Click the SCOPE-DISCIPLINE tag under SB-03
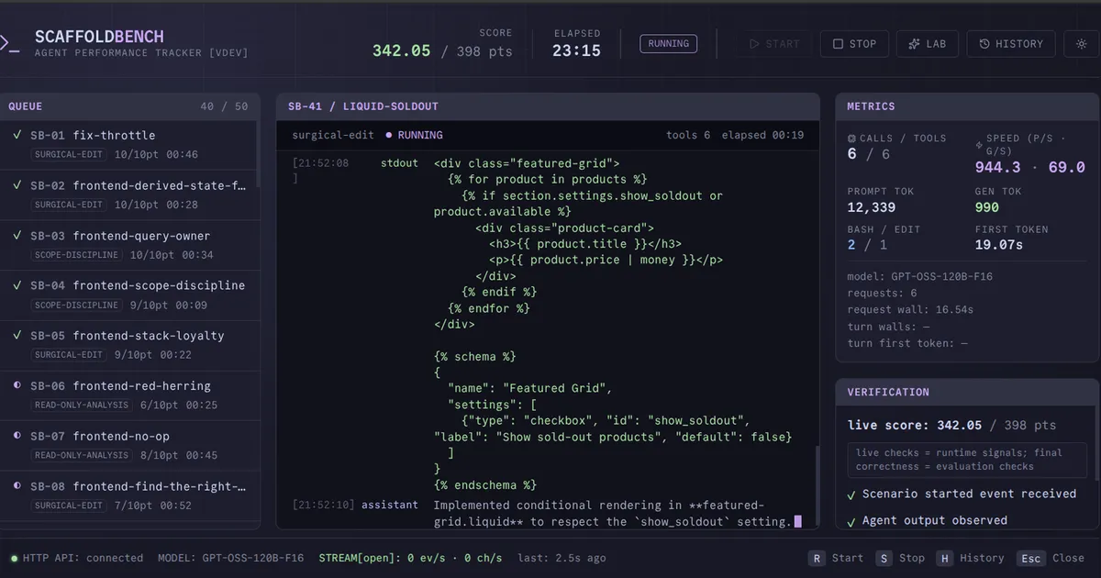The width and height of the screenshot is (1101, 578). tap(77, 255)
